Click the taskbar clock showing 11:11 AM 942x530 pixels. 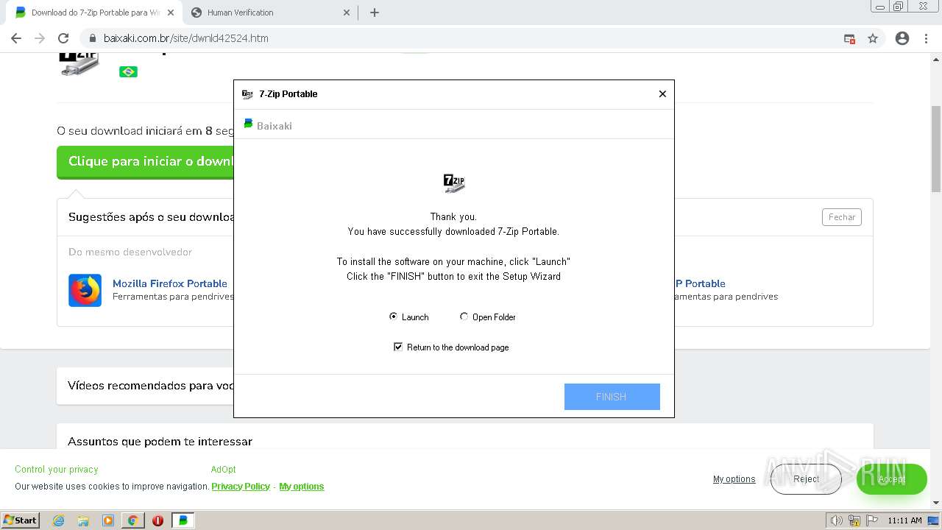click(x=904, y=520)
